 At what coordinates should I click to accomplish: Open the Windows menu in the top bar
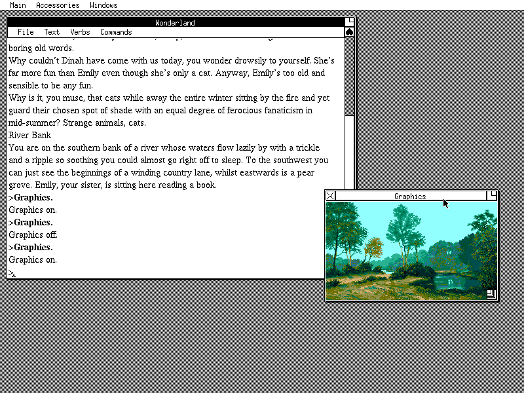pyautogui.click(x=103, y=5)
